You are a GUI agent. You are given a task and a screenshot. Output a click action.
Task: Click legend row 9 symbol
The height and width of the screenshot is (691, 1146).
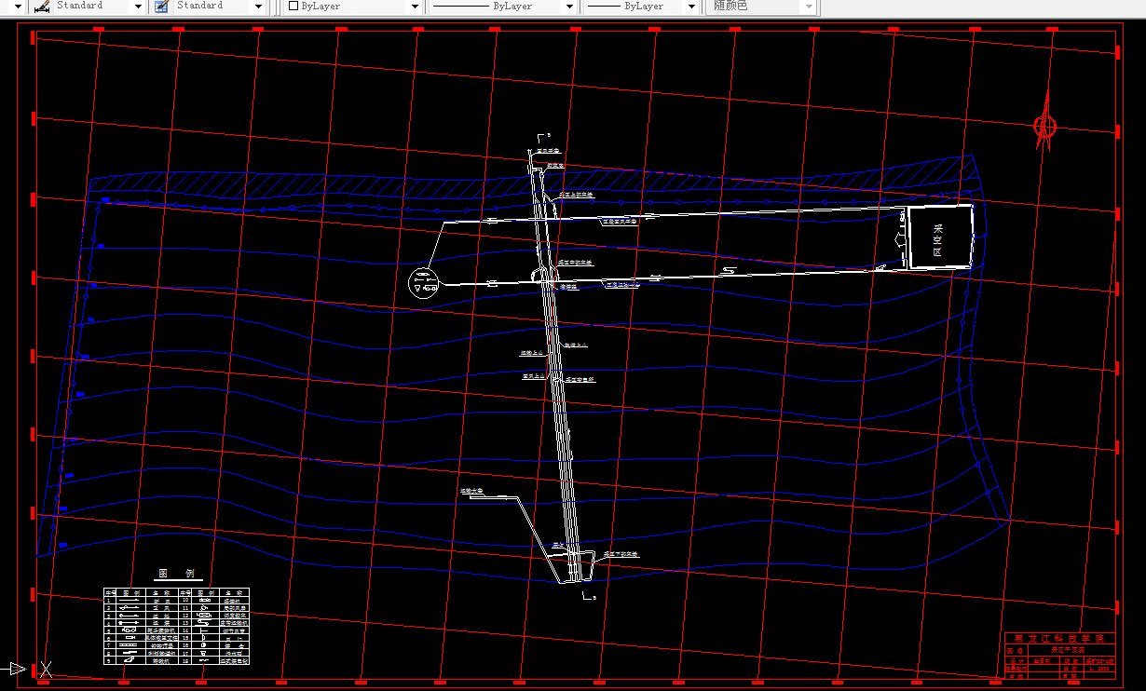tap(130, 659)
